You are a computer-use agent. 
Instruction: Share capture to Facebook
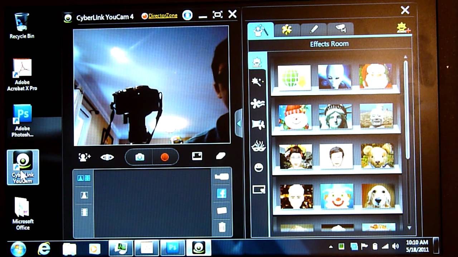click(221, 193)
